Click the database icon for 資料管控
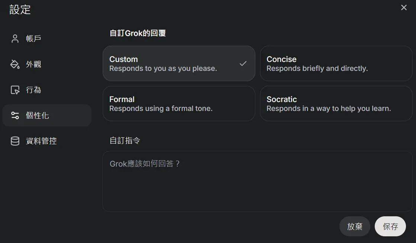 click(x=15, y=141)
